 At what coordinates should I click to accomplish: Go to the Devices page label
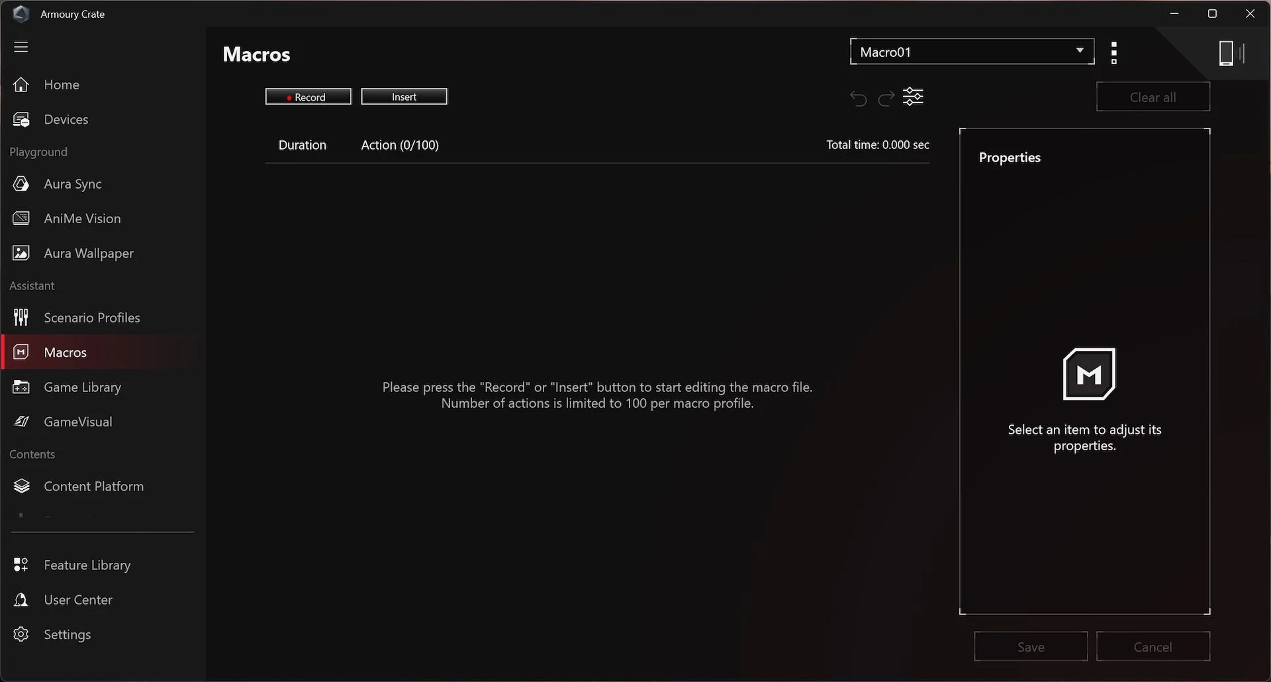point(66,120)
